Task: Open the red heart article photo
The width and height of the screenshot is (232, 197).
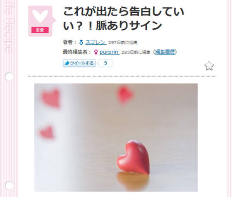Action: click(116, 138)
